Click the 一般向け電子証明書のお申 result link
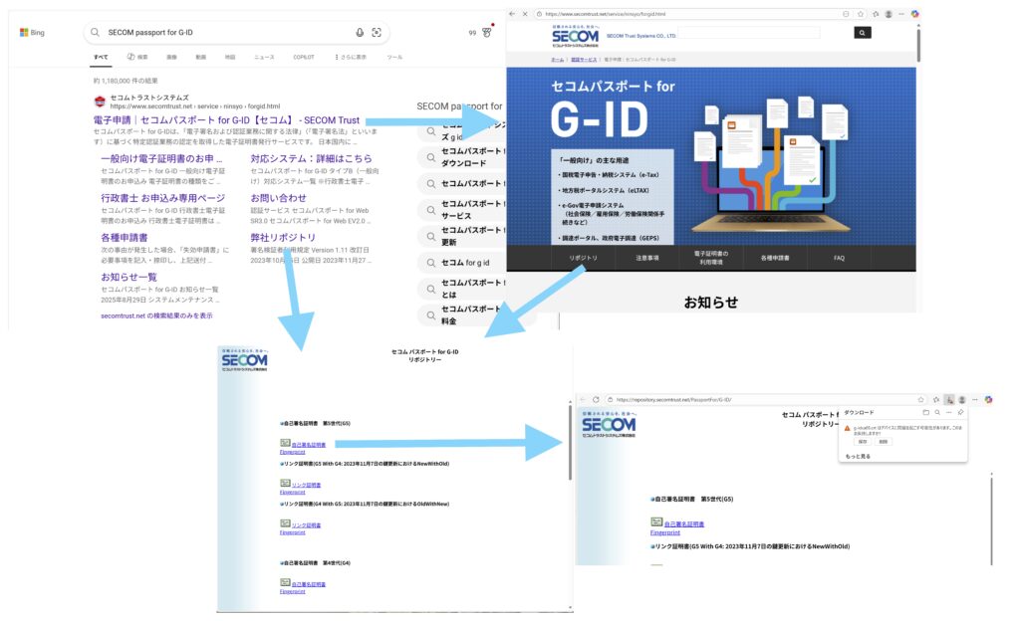Screen dimensions: 1020x621 (x=160, y=158)
